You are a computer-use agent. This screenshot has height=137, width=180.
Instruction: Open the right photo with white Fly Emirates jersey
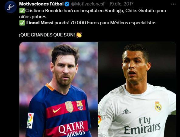(137, 89)
